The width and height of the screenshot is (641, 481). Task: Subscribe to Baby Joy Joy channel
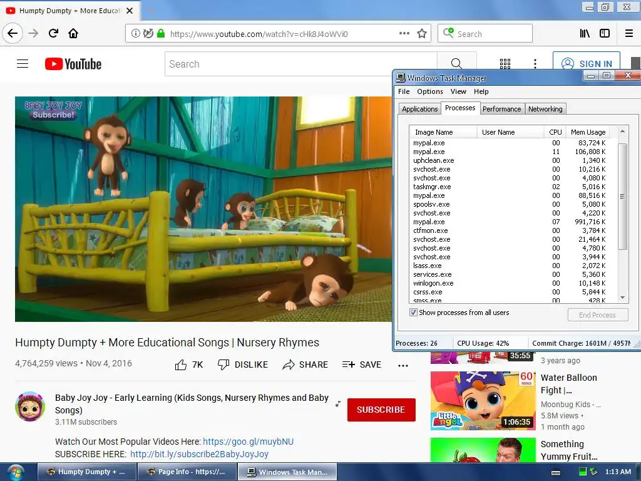click(381, 410)
